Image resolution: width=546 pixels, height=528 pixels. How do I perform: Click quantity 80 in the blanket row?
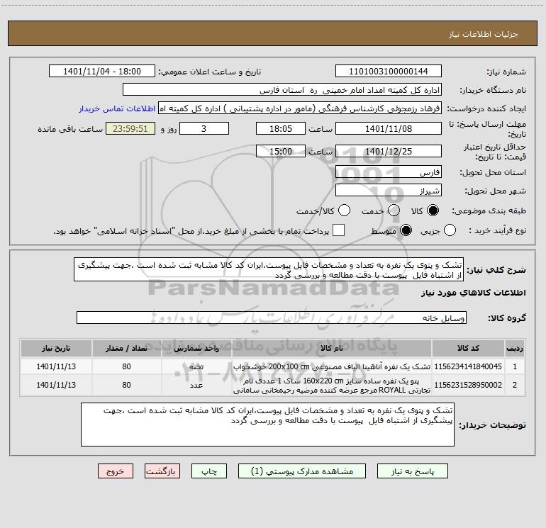[126, 385]
